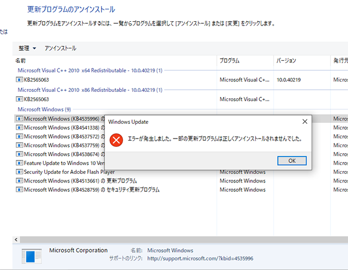This screenshot has height=270, width=348.
Task: Click large update icon in details pane
Action: [32, 256]
